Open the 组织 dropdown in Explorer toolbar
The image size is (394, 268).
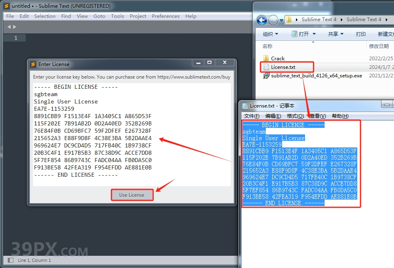pos(270,34)
